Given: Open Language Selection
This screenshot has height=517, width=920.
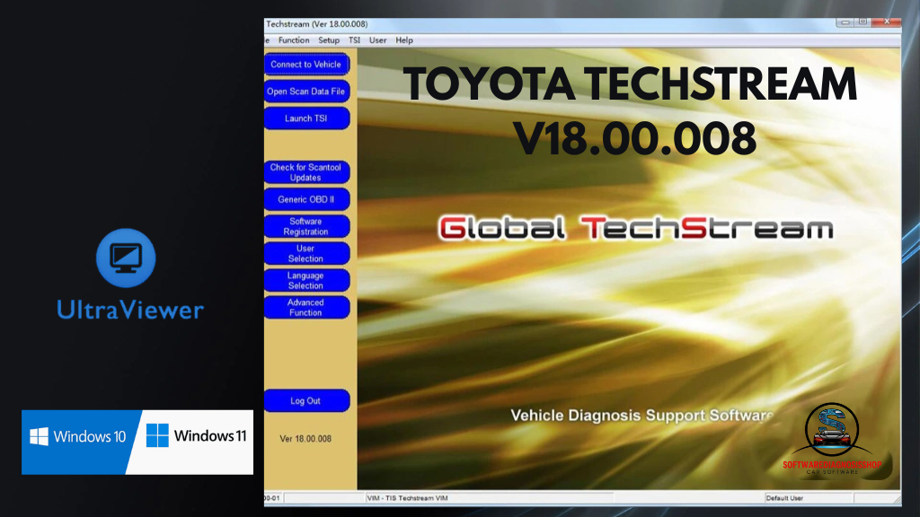Looking at the screenshot, I should pyautogui.click(x=306, y=280).
